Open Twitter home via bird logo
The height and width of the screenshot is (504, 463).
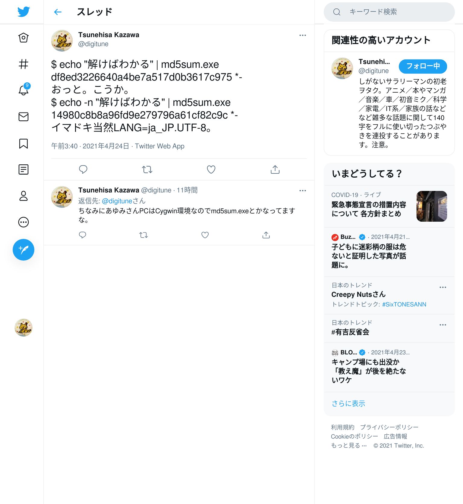coord(24,12)
